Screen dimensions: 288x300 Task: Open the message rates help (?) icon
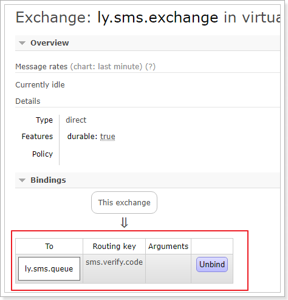pyautogui.click(x=150, y=67)
